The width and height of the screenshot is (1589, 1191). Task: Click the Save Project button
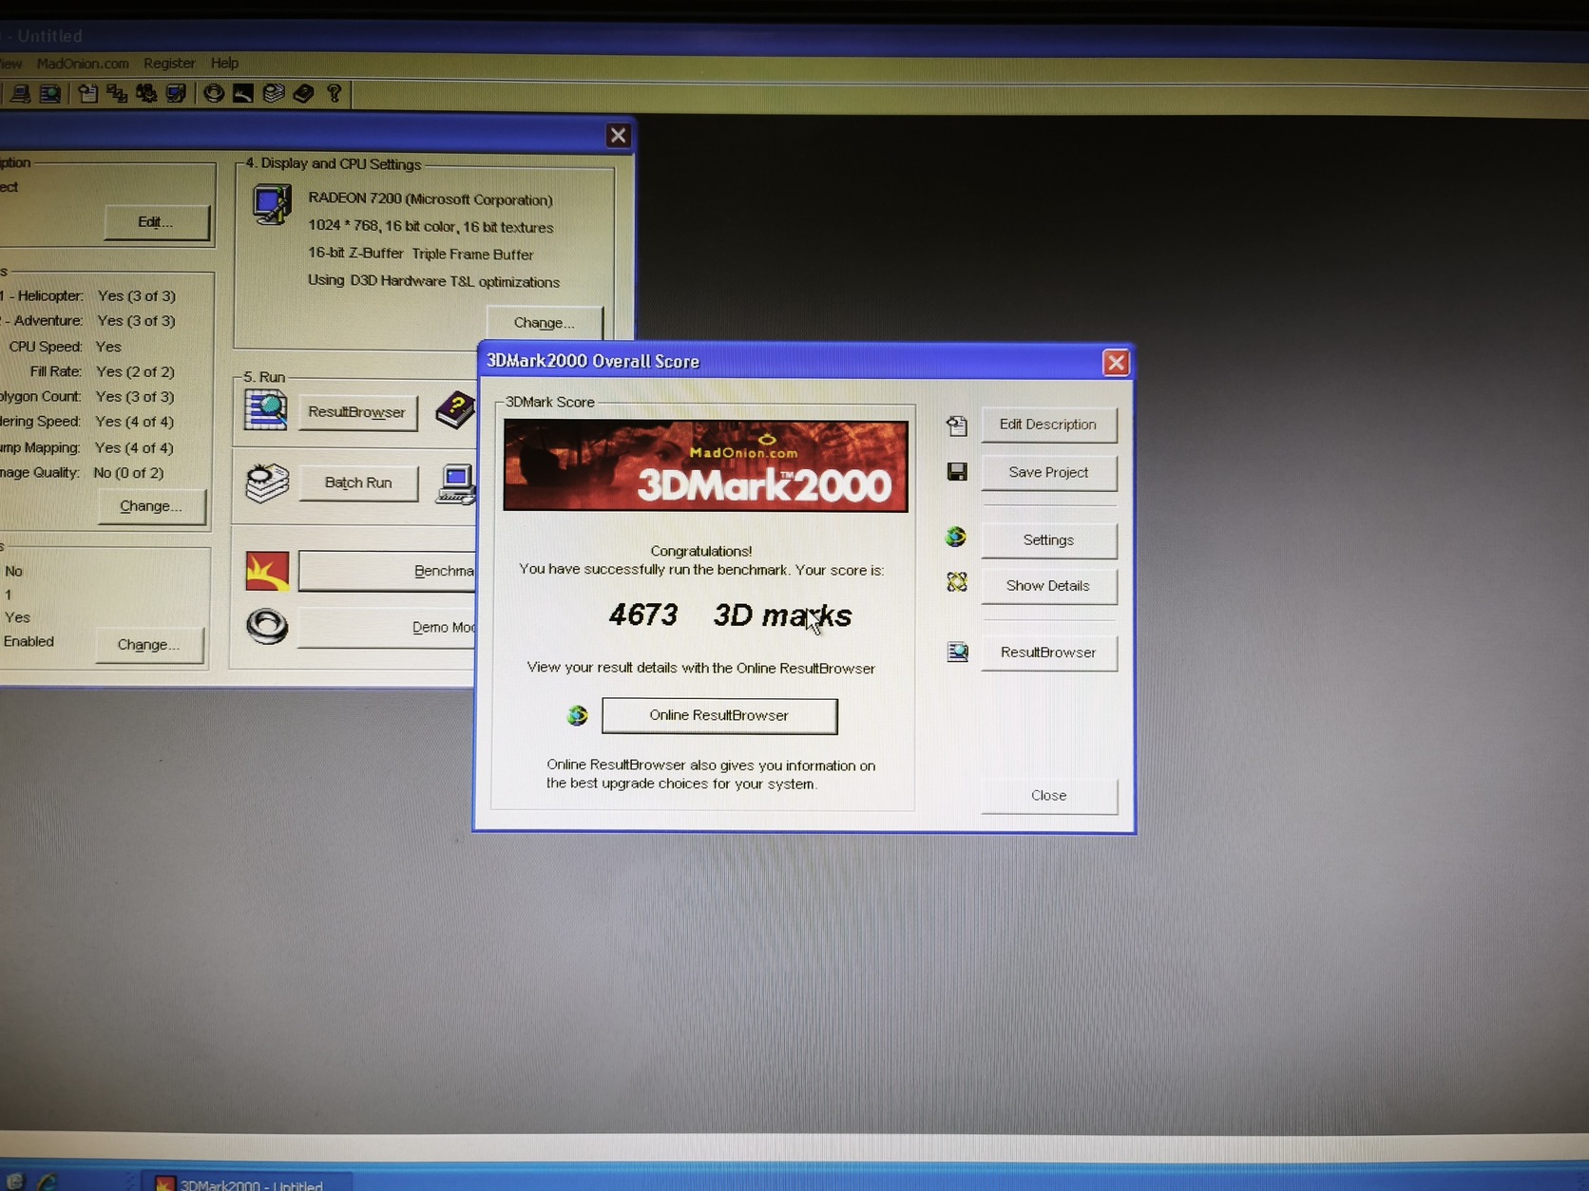(x=1048, y=472)
